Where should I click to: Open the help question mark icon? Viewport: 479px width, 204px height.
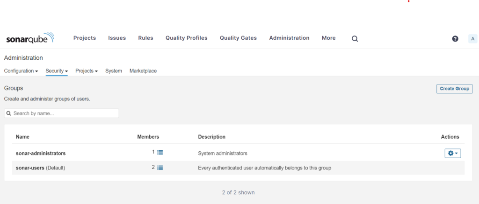pos(455,39)
